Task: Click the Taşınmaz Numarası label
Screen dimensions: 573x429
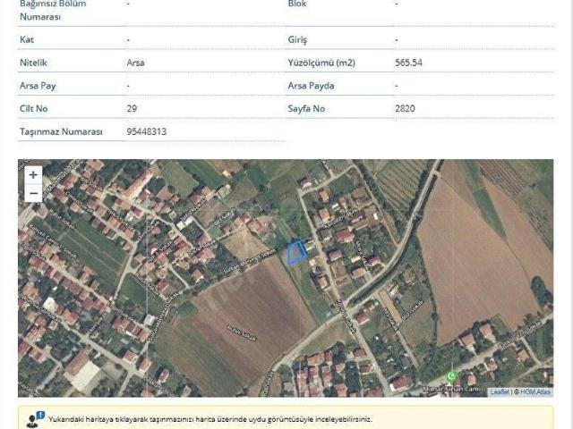Action: coord(61,131)
